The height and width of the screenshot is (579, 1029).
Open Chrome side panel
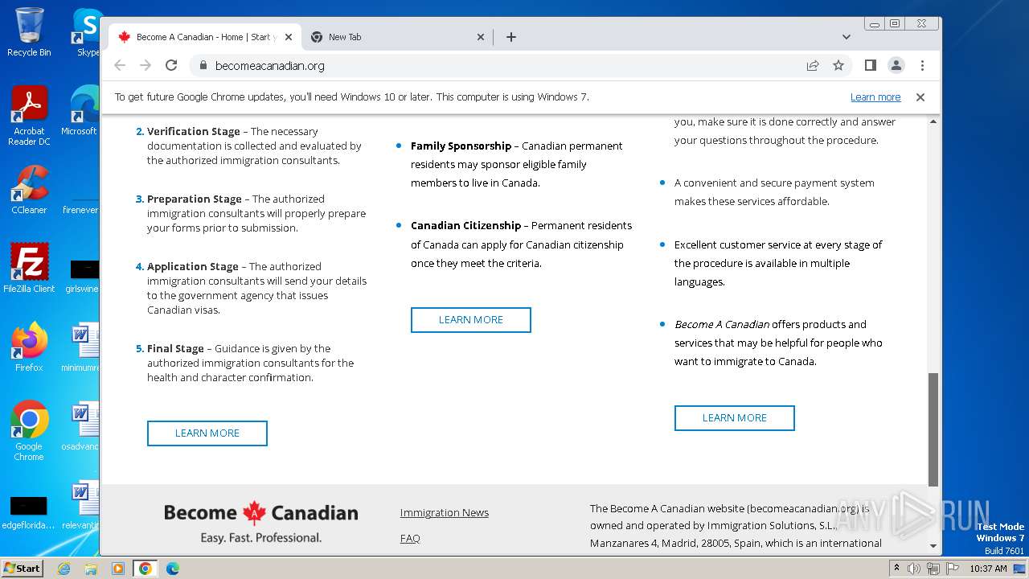pyautogui.click(x=870, y=65)
